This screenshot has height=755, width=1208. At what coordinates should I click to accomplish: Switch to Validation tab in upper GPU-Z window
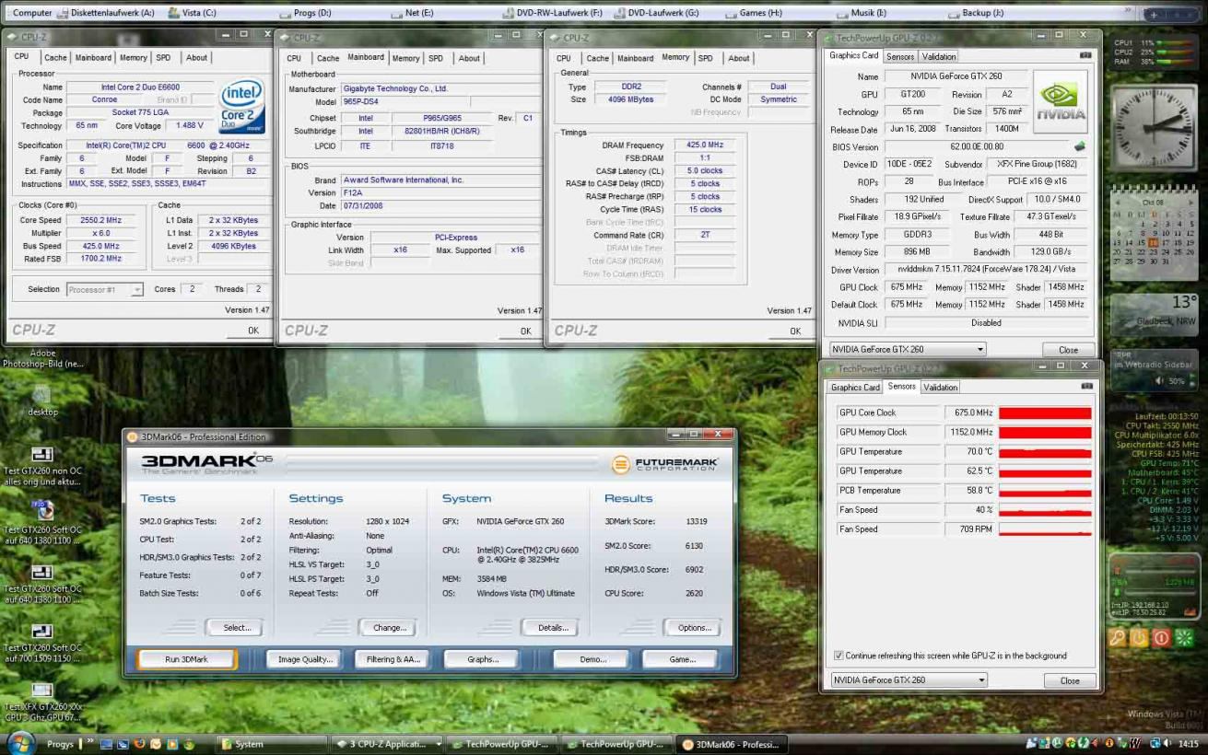coord(939,56)
